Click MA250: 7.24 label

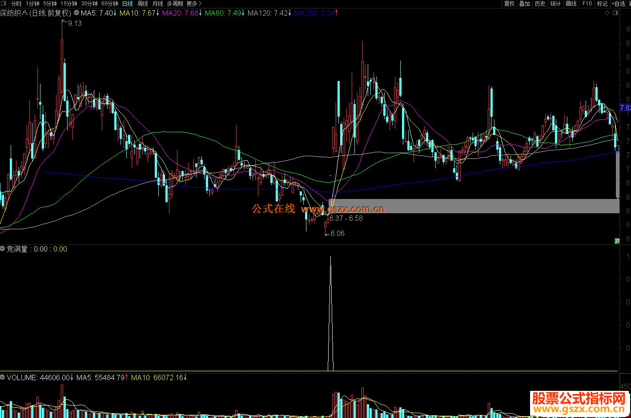pyautogui.click(x=314, y=13)
